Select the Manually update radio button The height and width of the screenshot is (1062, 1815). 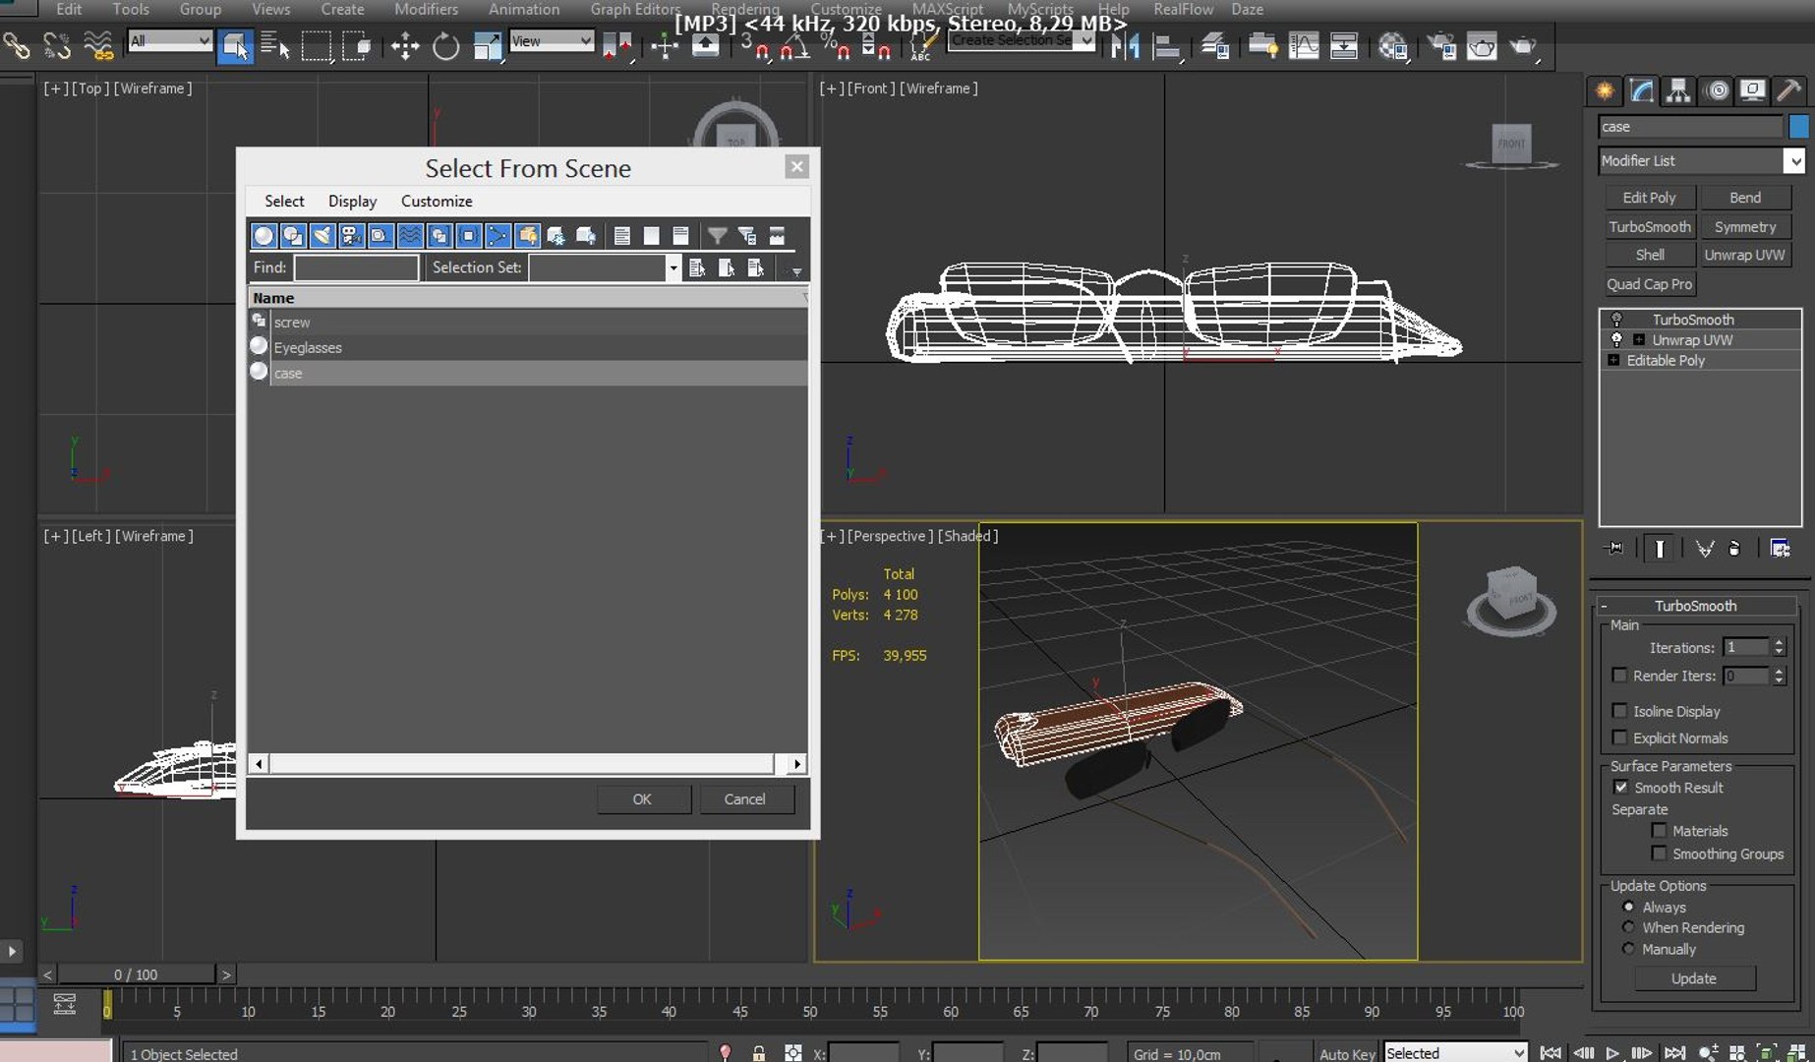click(x=1628, y=949)
